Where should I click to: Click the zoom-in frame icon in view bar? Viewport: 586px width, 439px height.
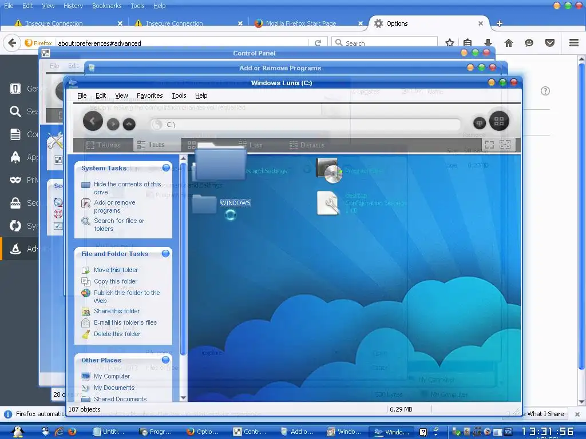click(x=505, y=145)
